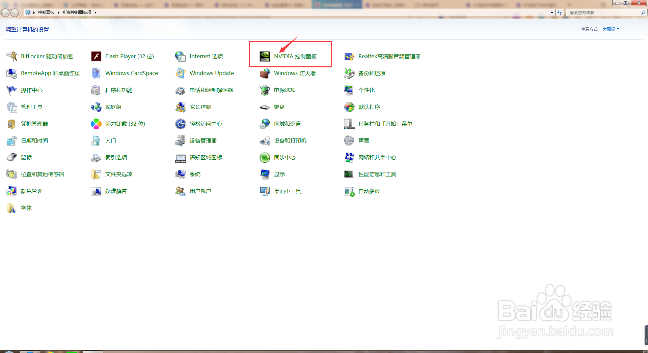This screenshot has width=648, height=353.
Task: Click the 操作中心 flag icon
Action: point(12,90)
